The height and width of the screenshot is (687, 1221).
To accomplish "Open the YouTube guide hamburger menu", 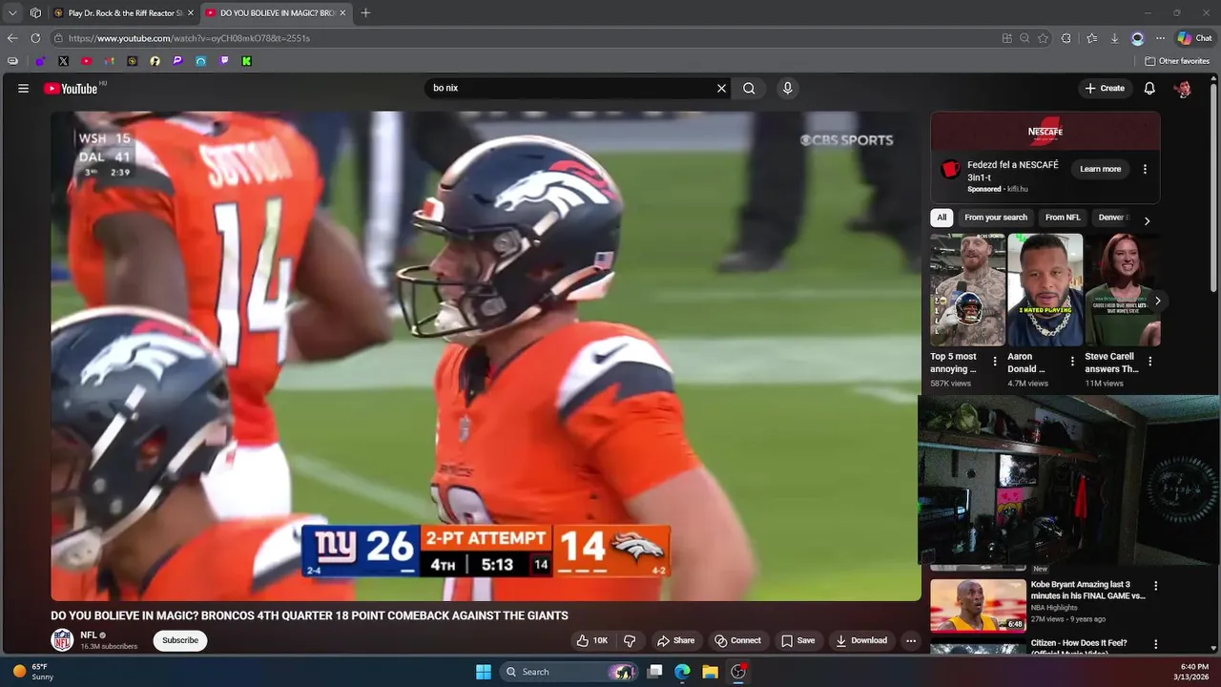I will pyautogui.click(x=23, y=88).
